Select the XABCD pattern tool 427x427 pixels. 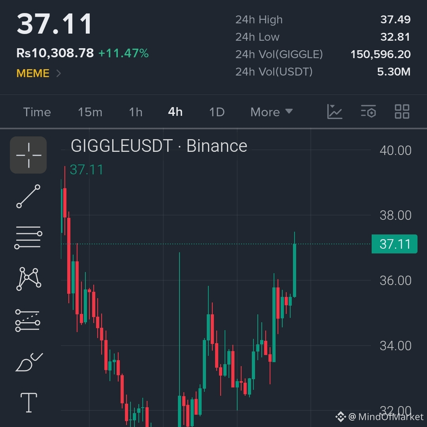(28, 279)
